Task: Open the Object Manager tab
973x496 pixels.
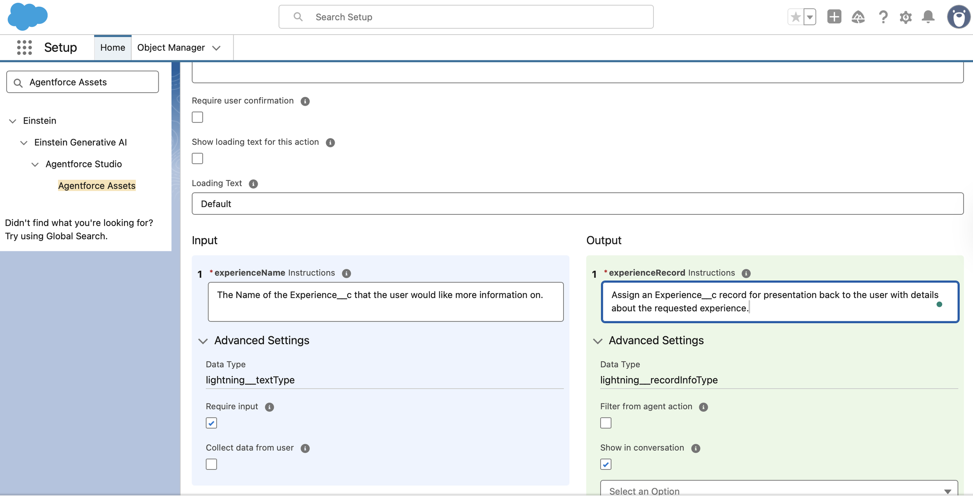Action: 171,47
